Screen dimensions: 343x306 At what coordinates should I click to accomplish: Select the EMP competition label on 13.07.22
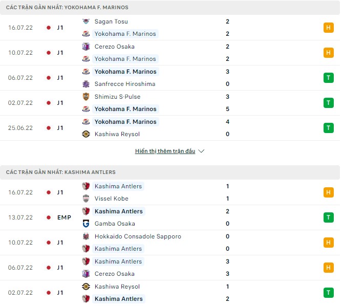pos(64,217)
